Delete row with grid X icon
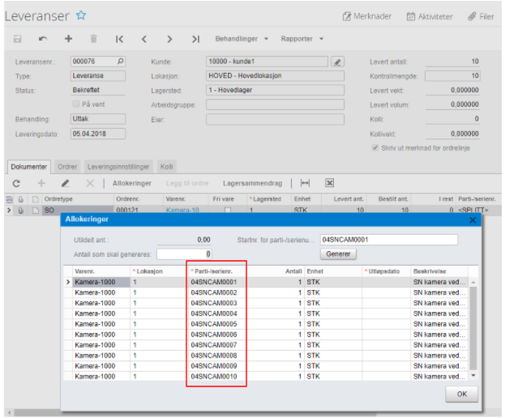Viewport: 505px width, 418px height. click(90, 183)
